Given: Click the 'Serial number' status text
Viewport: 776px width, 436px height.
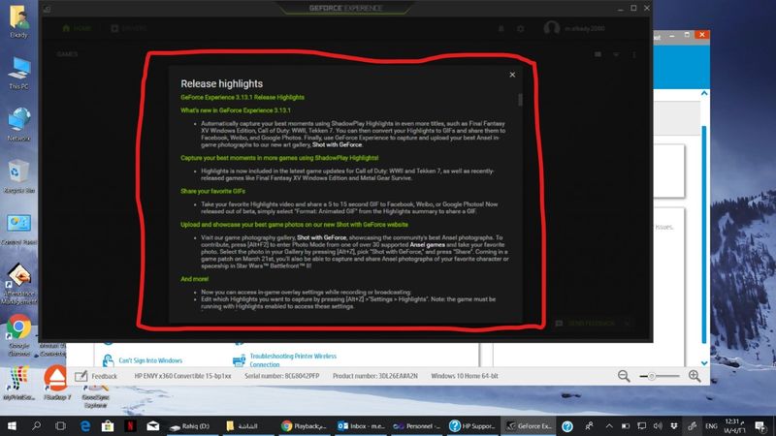Looking at the screenshot, I should [281, 376].
